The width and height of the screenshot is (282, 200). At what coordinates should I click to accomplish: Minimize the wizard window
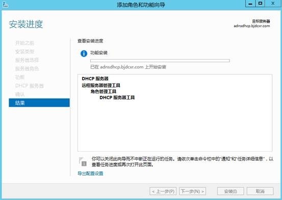tap(250, 4)
